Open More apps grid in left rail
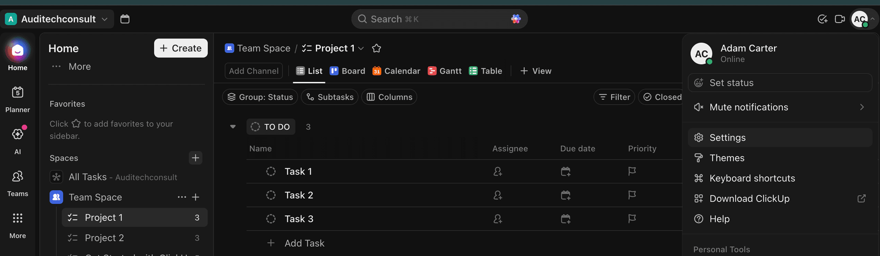 click(x=17, y=225)
